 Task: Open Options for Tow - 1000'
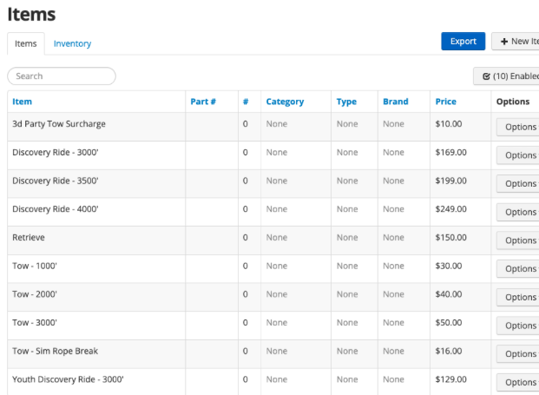coord(517,269)
